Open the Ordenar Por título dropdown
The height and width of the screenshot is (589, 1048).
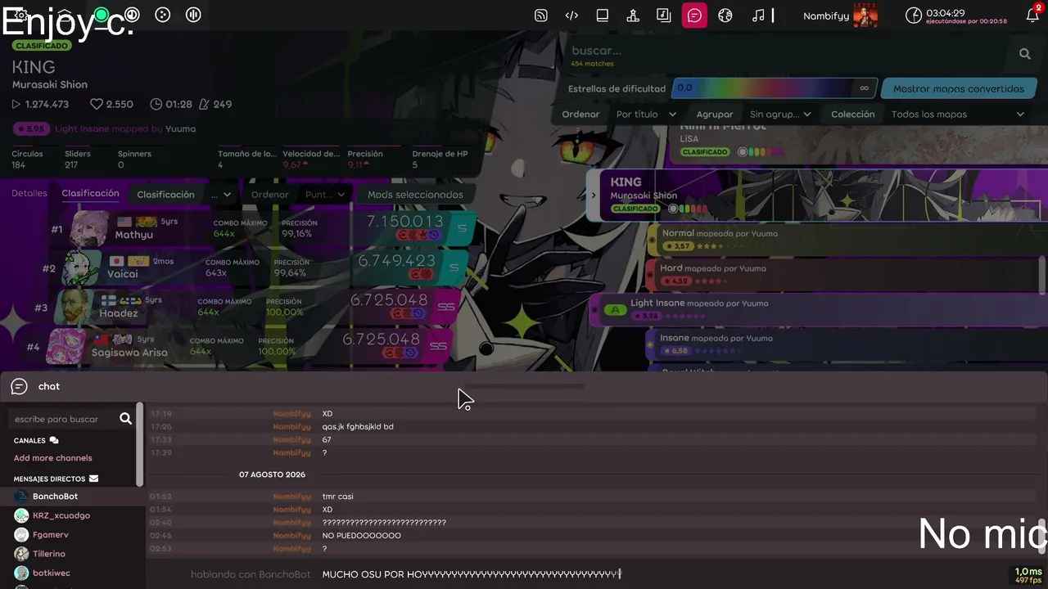point(646,115)
